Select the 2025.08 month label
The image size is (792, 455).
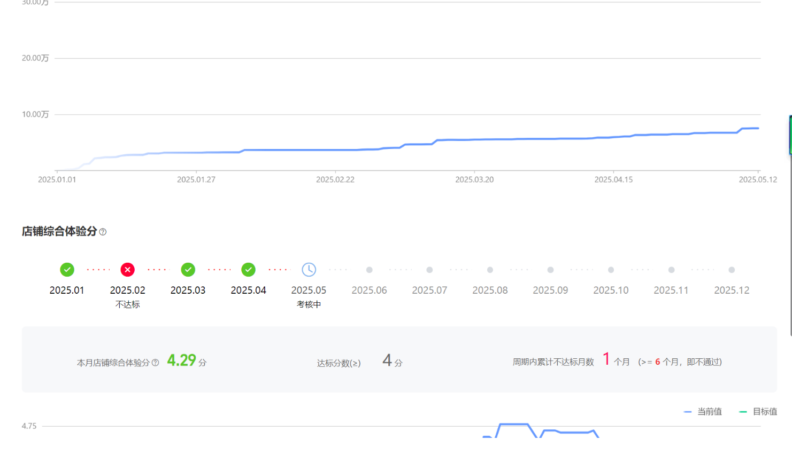(490, 291)
